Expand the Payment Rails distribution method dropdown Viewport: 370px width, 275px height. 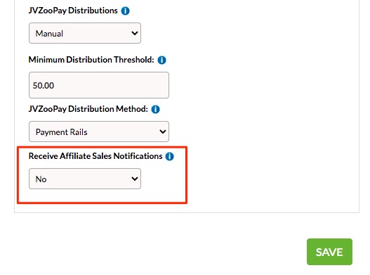point(99,132)
